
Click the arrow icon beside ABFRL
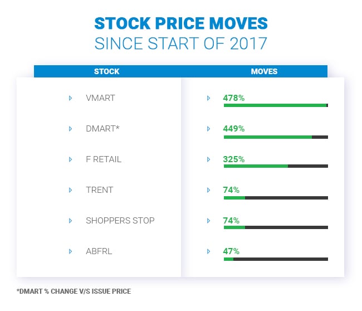pos(70,251)
